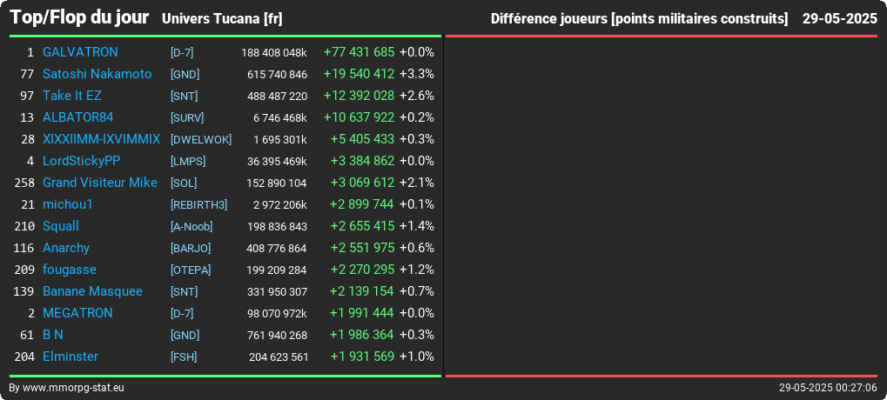Click the [REBIRTH3] alliance tag
The width and height of the screenshot is (887, 400).
pyautogui.click(x=198, y=204)
